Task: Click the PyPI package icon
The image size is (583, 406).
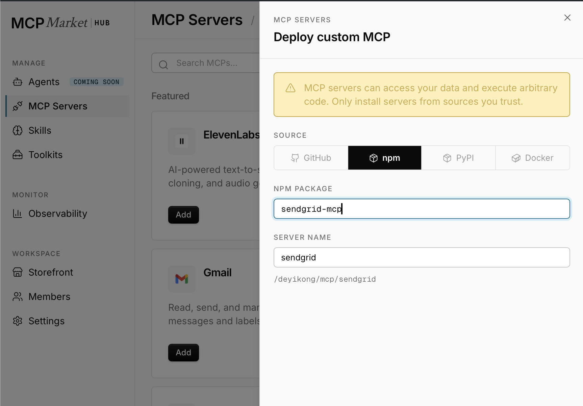Action: tap(447, 158)
